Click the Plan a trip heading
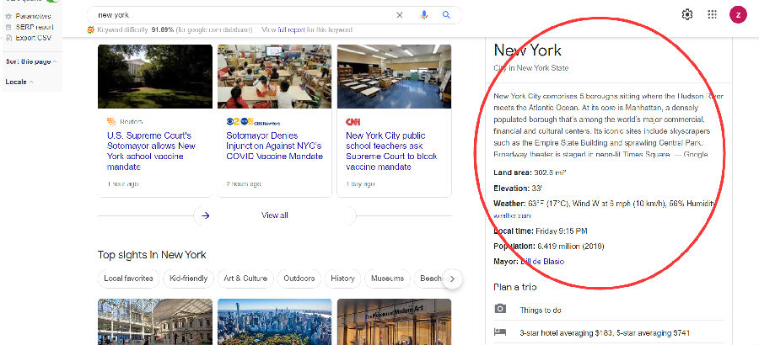759x345 pixels. coord(515,287)
